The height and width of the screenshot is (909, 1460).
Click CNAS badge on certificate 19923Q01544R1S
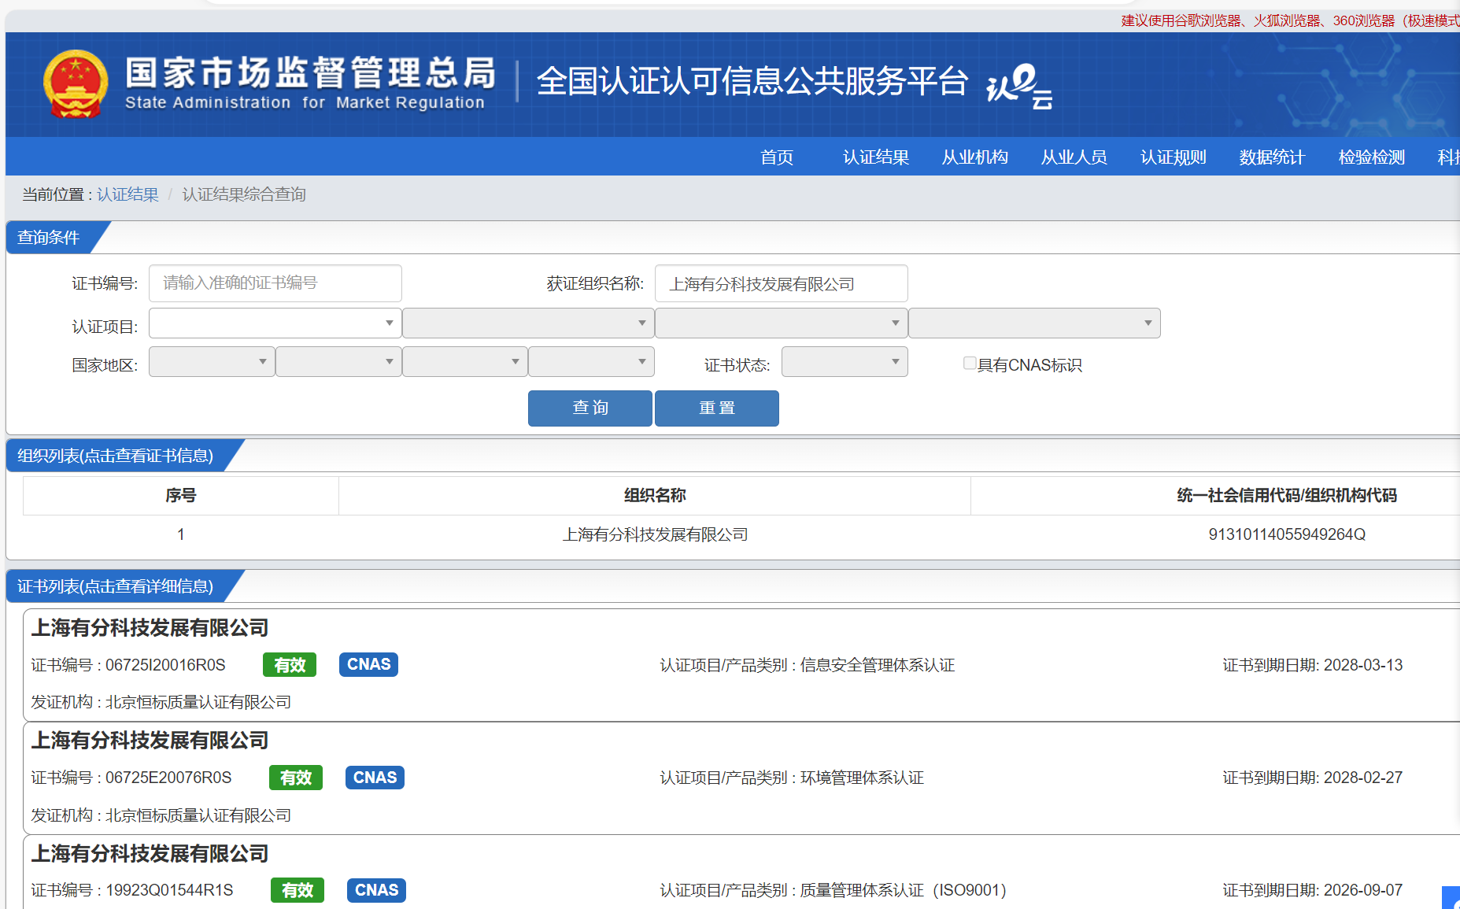click(376, 890)
